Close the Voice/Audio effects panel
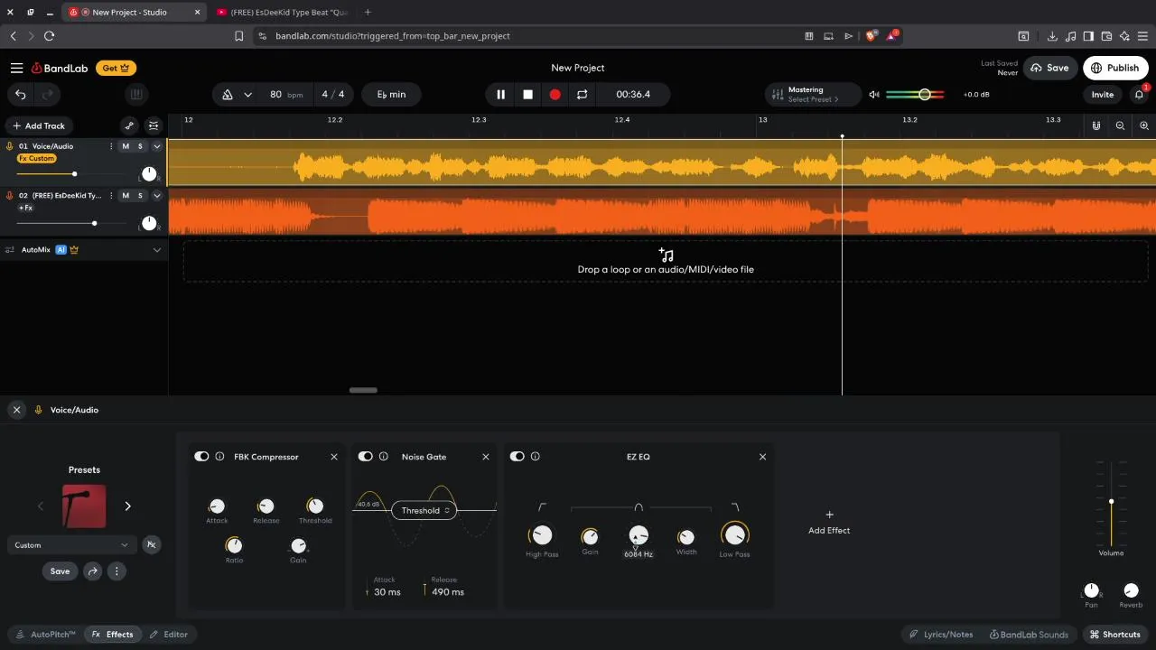Screen dimensions: 1156x650 [x=16, y=410]
